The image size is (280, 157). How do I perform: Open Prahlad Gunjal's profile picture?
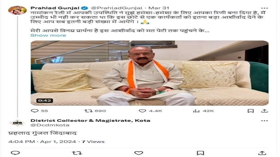click(17, 10)
